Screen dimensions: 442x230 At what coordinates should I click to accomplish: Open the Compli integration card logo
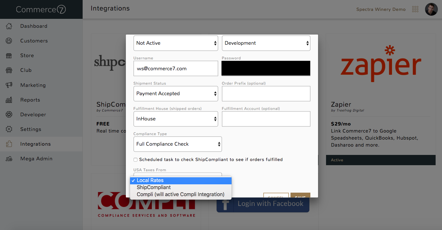pos(146,204)
